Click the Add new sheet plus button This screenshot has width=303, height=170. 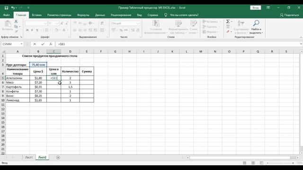point(58,157)
